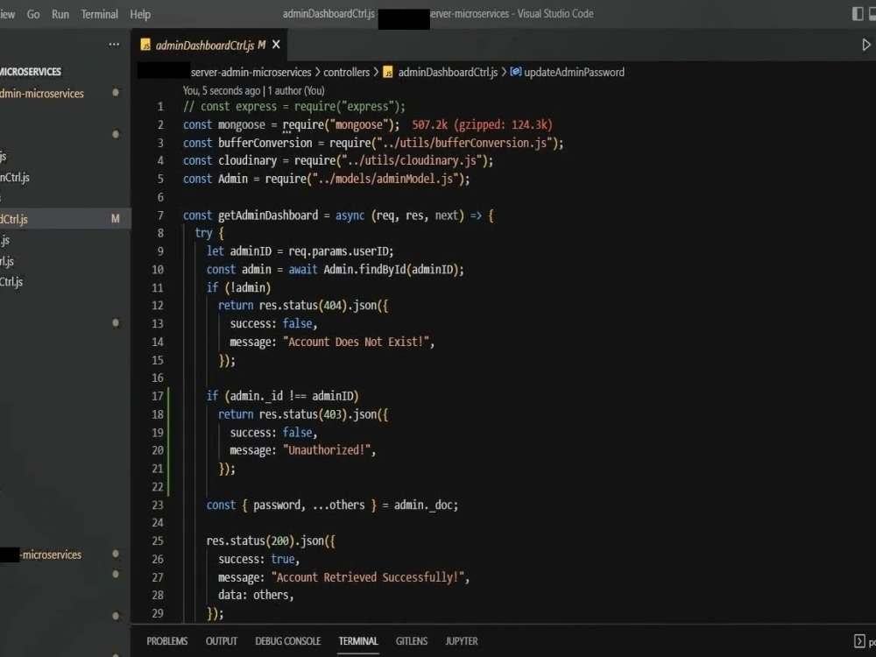Select server-admin-microservices in breadcrumb
This screenshot has height=657, width=876.
click(251, 72)
